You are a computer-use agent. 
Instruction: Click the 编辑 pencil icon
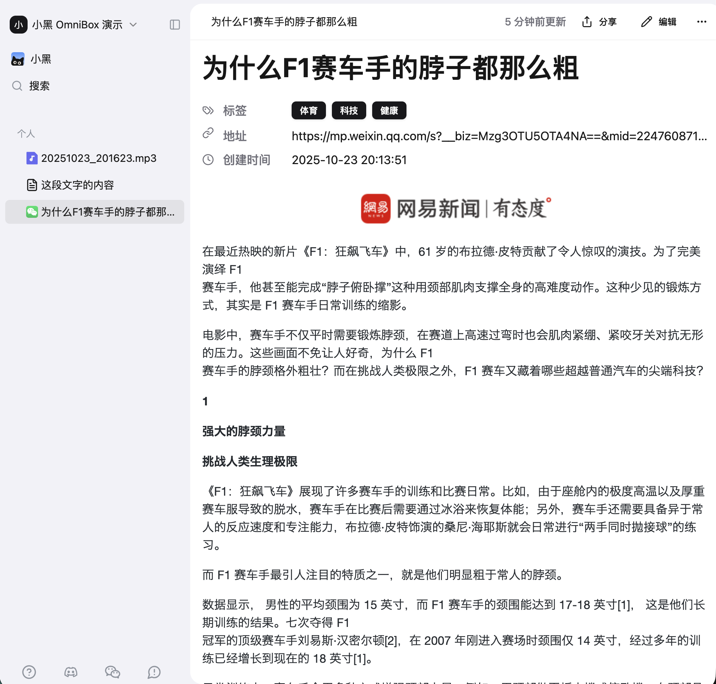(x=646, y=22)
